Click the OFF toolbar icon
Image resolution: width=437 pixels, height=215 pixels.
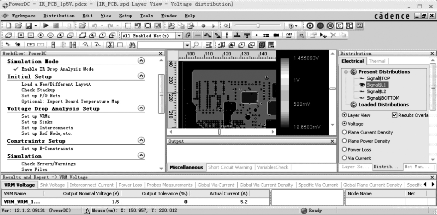coord(289,36)
